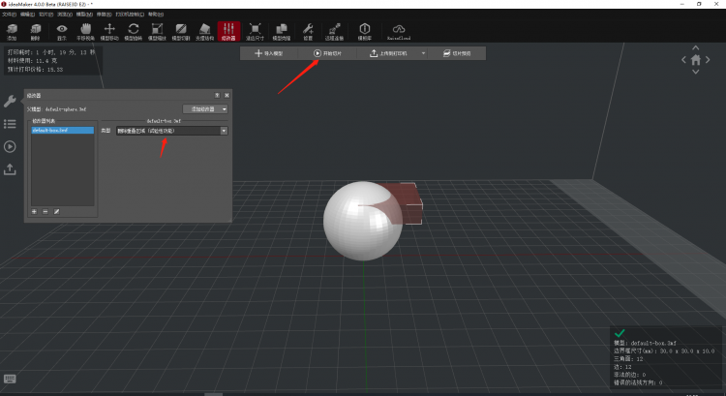Click the Model Clone toolbar icon
The image size is (726, 396).
click(x=281, y=32)
